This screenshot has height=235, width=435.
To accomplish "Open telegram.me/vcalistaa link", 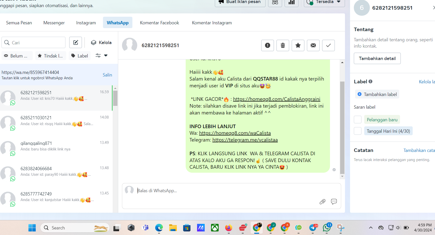I will 245,140.
